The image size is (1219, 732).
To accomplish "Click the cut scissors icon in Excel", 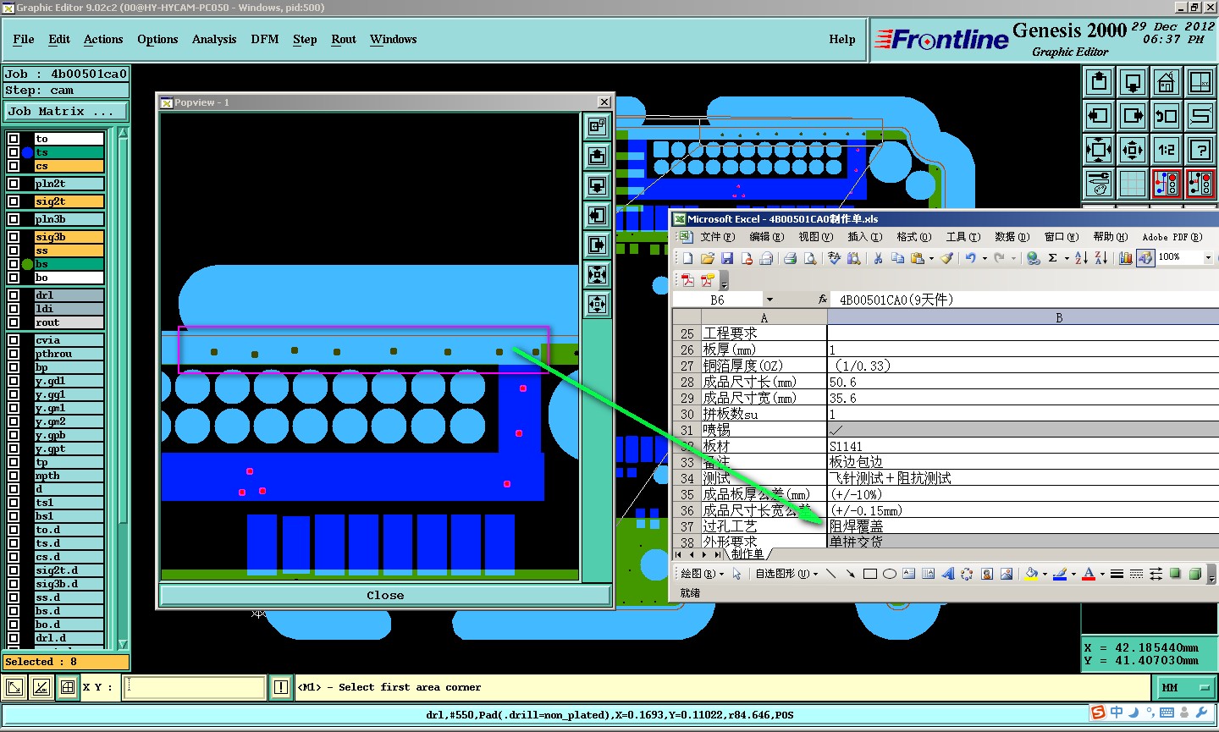I will pyautogui.click(x=878, y=258).
